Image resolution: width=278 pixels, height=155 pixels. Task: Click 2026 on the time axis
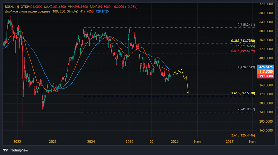[x=174, y=142]
